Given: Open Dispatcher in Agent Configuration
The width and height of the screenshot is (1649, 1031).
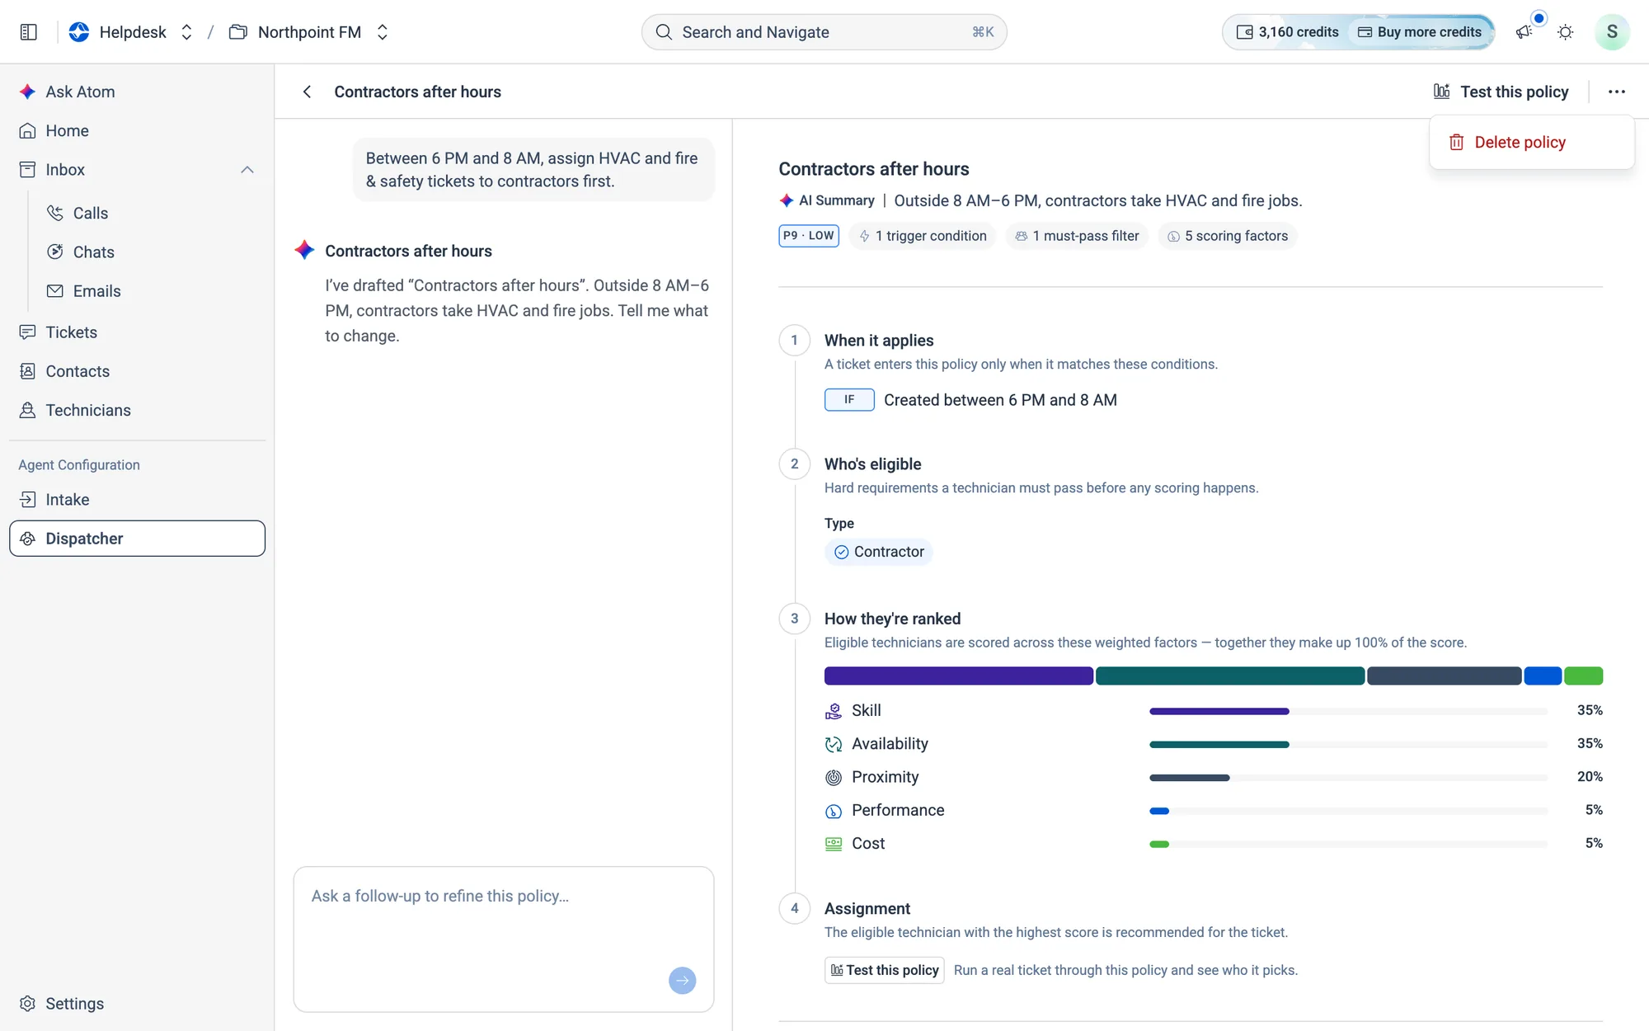Looking at the screenshot, I should tap(137, 539).
